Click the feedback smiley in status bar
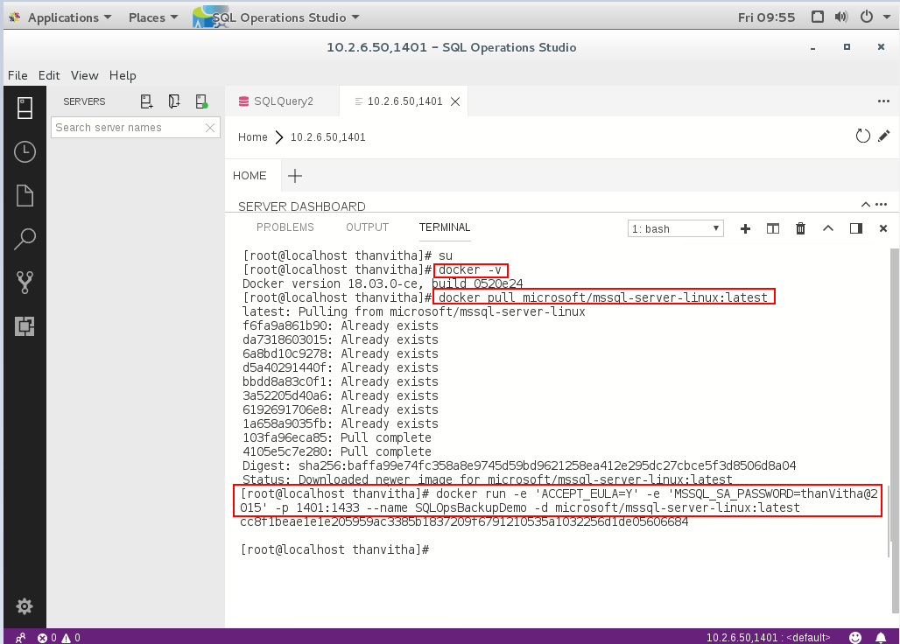The height and width of the screenshot is (644, 900). [855, 637]
